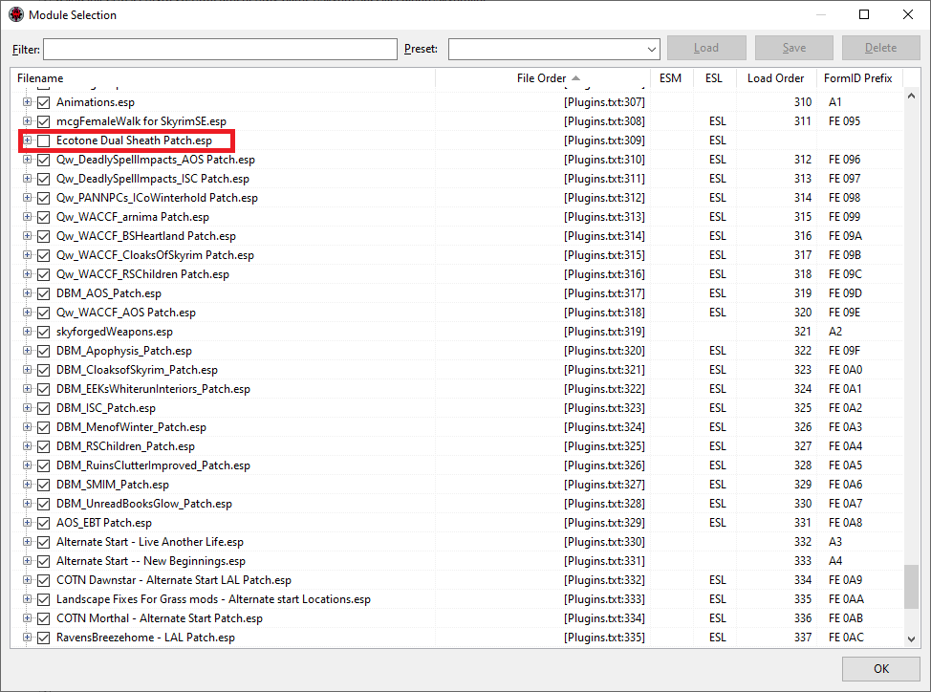Viewport: 931px width, 692px height.
Task: Click the Load preset button
Action: tap(706, 48)
